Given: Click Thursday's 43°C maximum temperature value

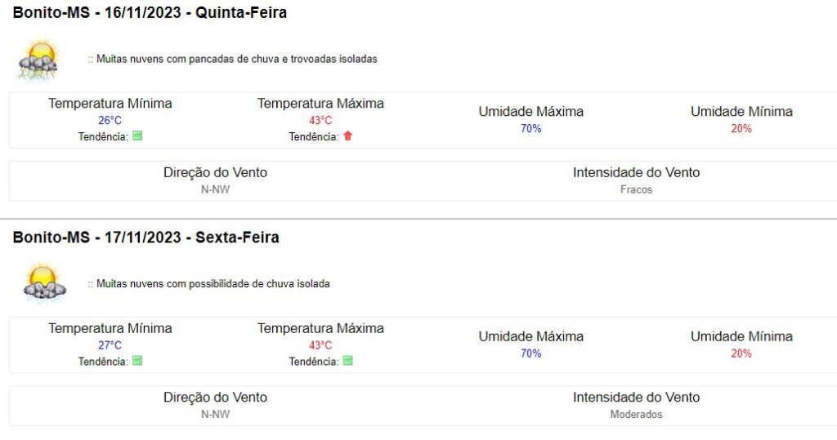Looking at the screenshot, I should [320, 120].
